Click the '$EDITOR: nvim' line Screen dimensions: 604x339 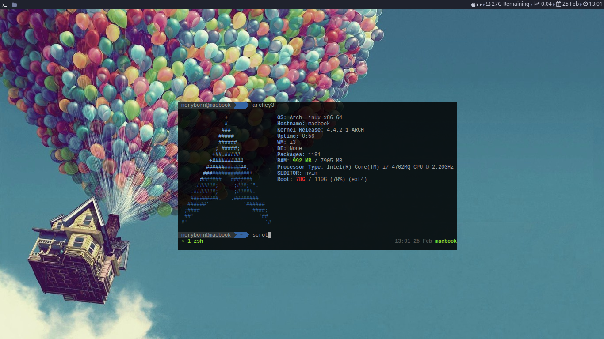point(297,173)
